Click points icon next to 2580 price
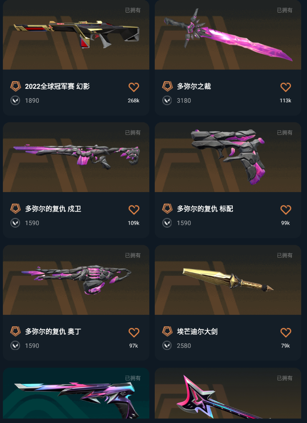Screen dimensions: 307x423 (167, 346)
